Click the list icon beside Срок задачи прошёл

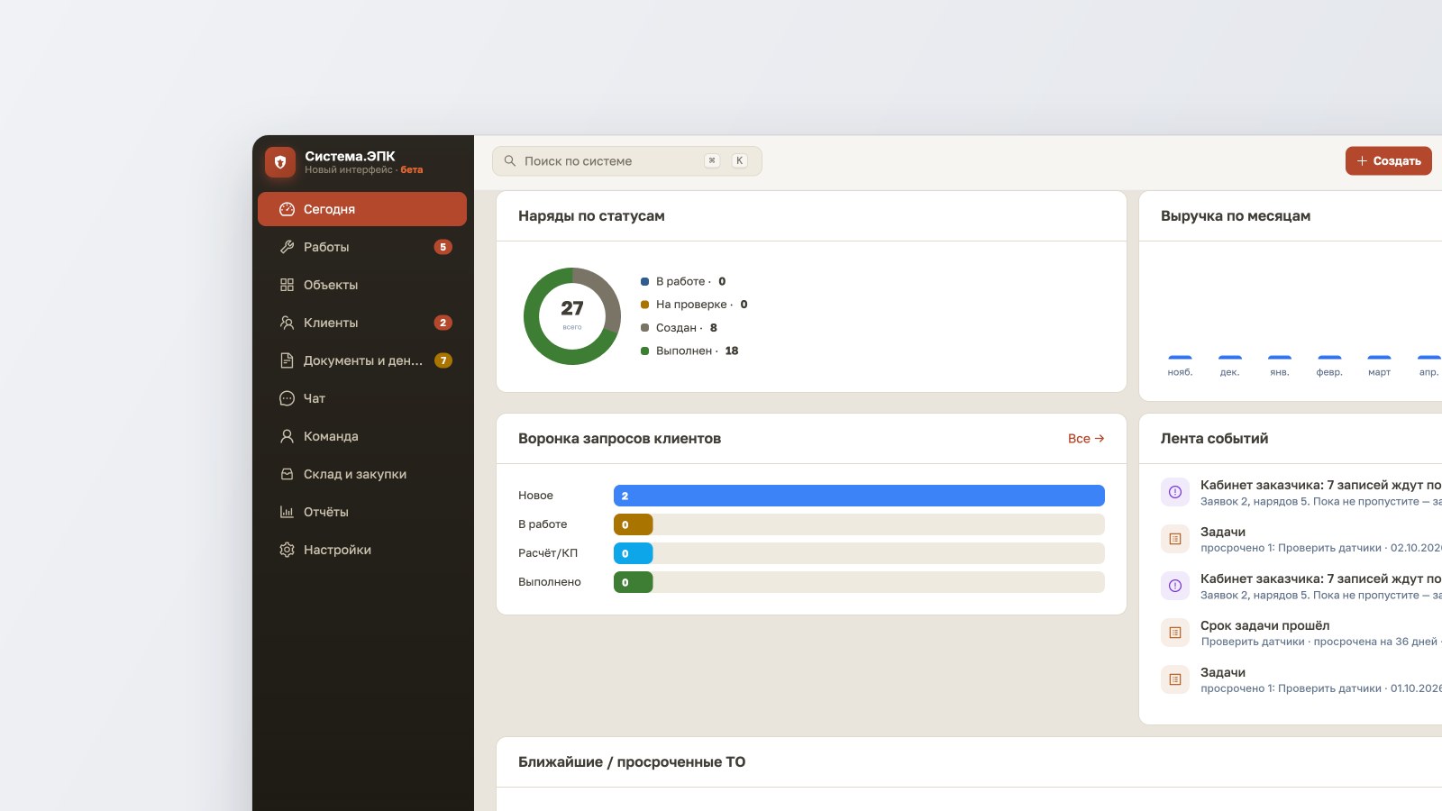click(1175, 633)
